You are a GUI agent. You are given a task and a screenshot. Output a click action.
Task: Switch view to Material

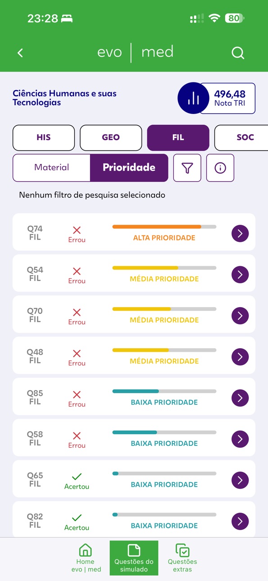52,168
